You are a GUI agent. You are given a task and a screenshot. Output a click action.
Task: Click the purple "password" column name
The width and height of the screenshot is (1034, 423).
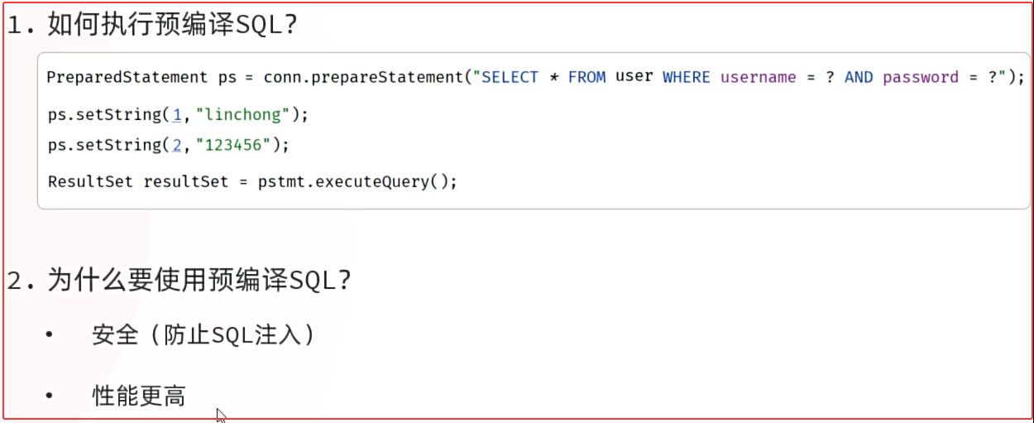click(920, 78)
